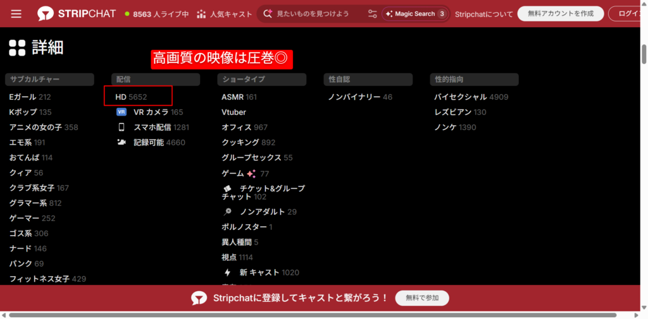648x319 pixels.
Task: Open グループセックス category
Action: (257, 158)
